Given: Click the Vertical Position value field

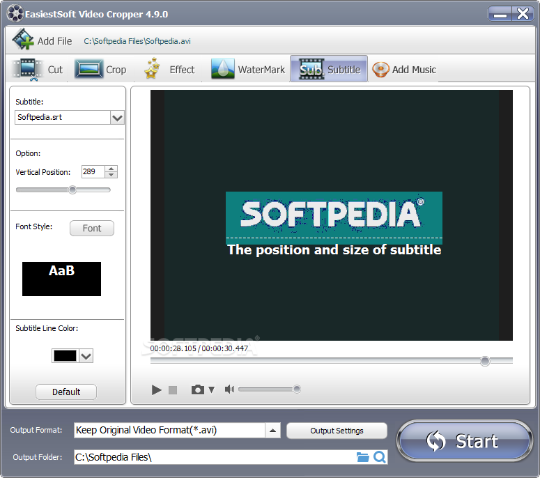Looking at the screenshot, I should [93, 171].
